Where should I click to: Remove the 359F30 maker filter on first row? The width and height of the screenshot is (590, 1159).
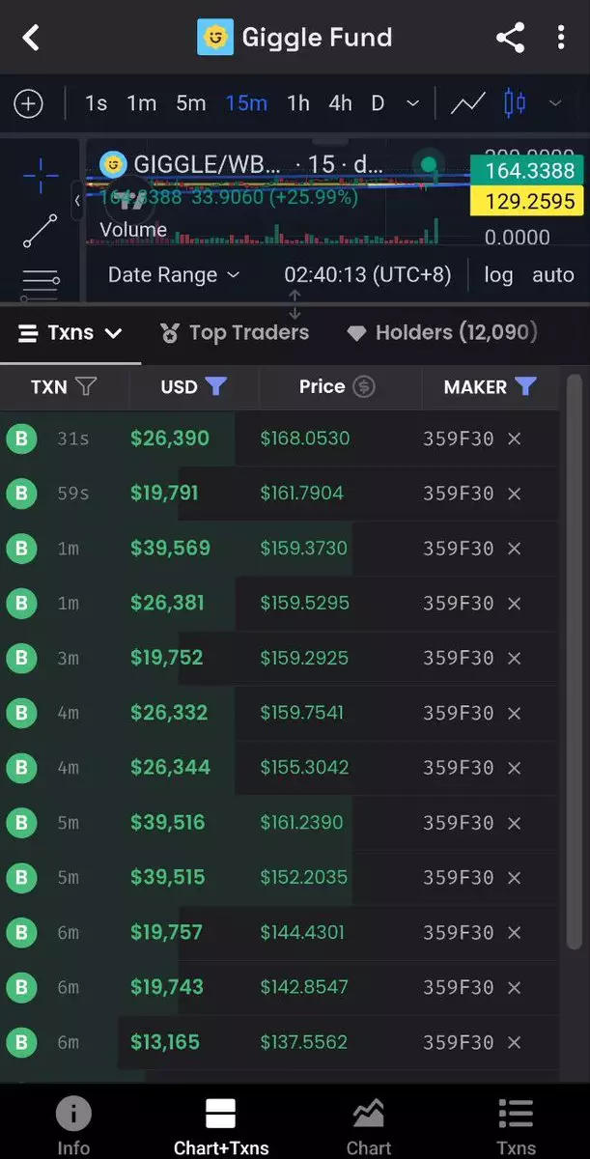pyautogui.click(x=515, y=439)
